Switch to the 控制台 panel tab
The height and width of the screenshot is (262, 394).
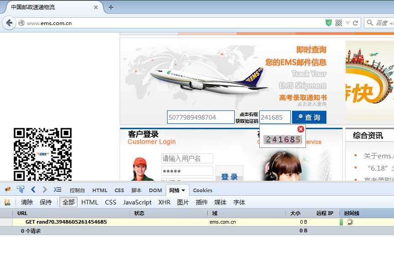coord(77,190)
